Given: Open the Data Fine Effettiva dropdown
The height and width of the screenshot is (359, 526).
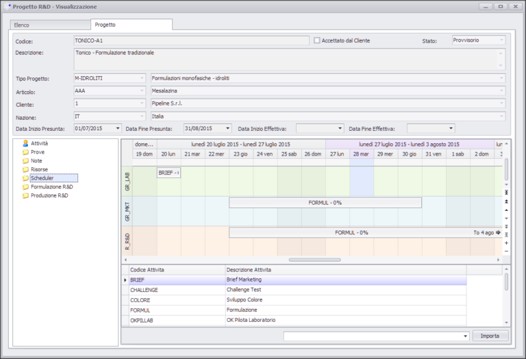Looking at the screenshot, I should pyautogui.click(x=451, y=128).
